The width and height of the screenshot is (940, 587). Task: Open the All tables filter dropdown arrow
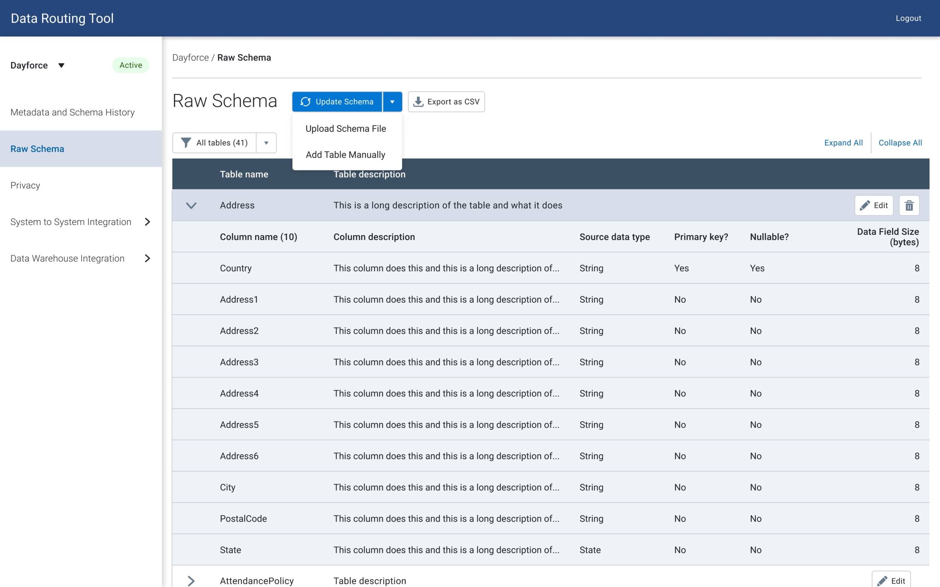(x=266, y=143)
